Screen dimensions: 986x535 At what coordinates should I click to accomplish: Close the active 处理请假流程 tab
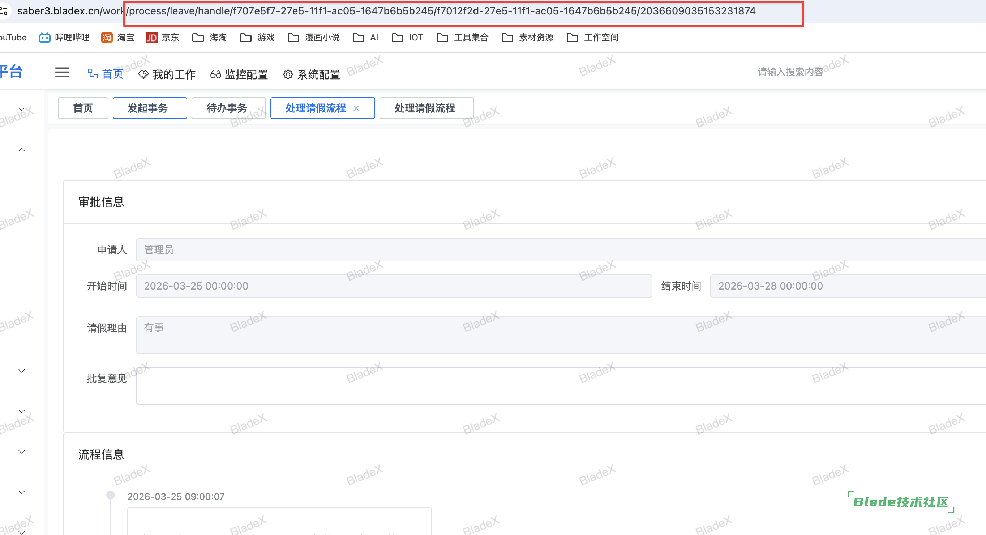click(356, 108)
